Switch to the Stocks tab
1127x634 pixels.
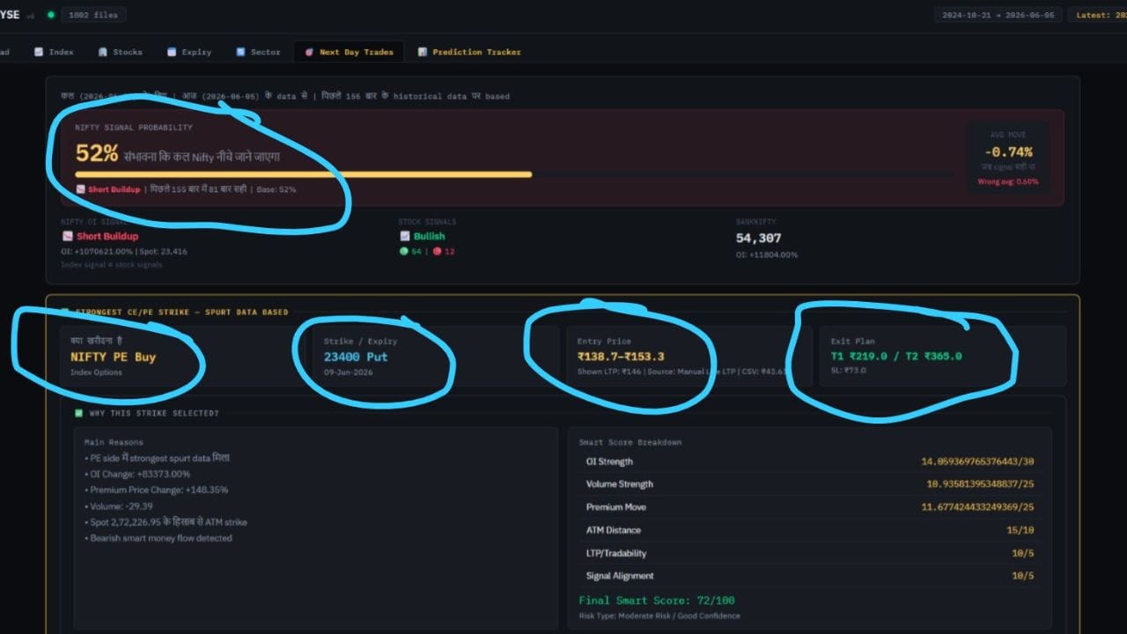coord(121,52)
